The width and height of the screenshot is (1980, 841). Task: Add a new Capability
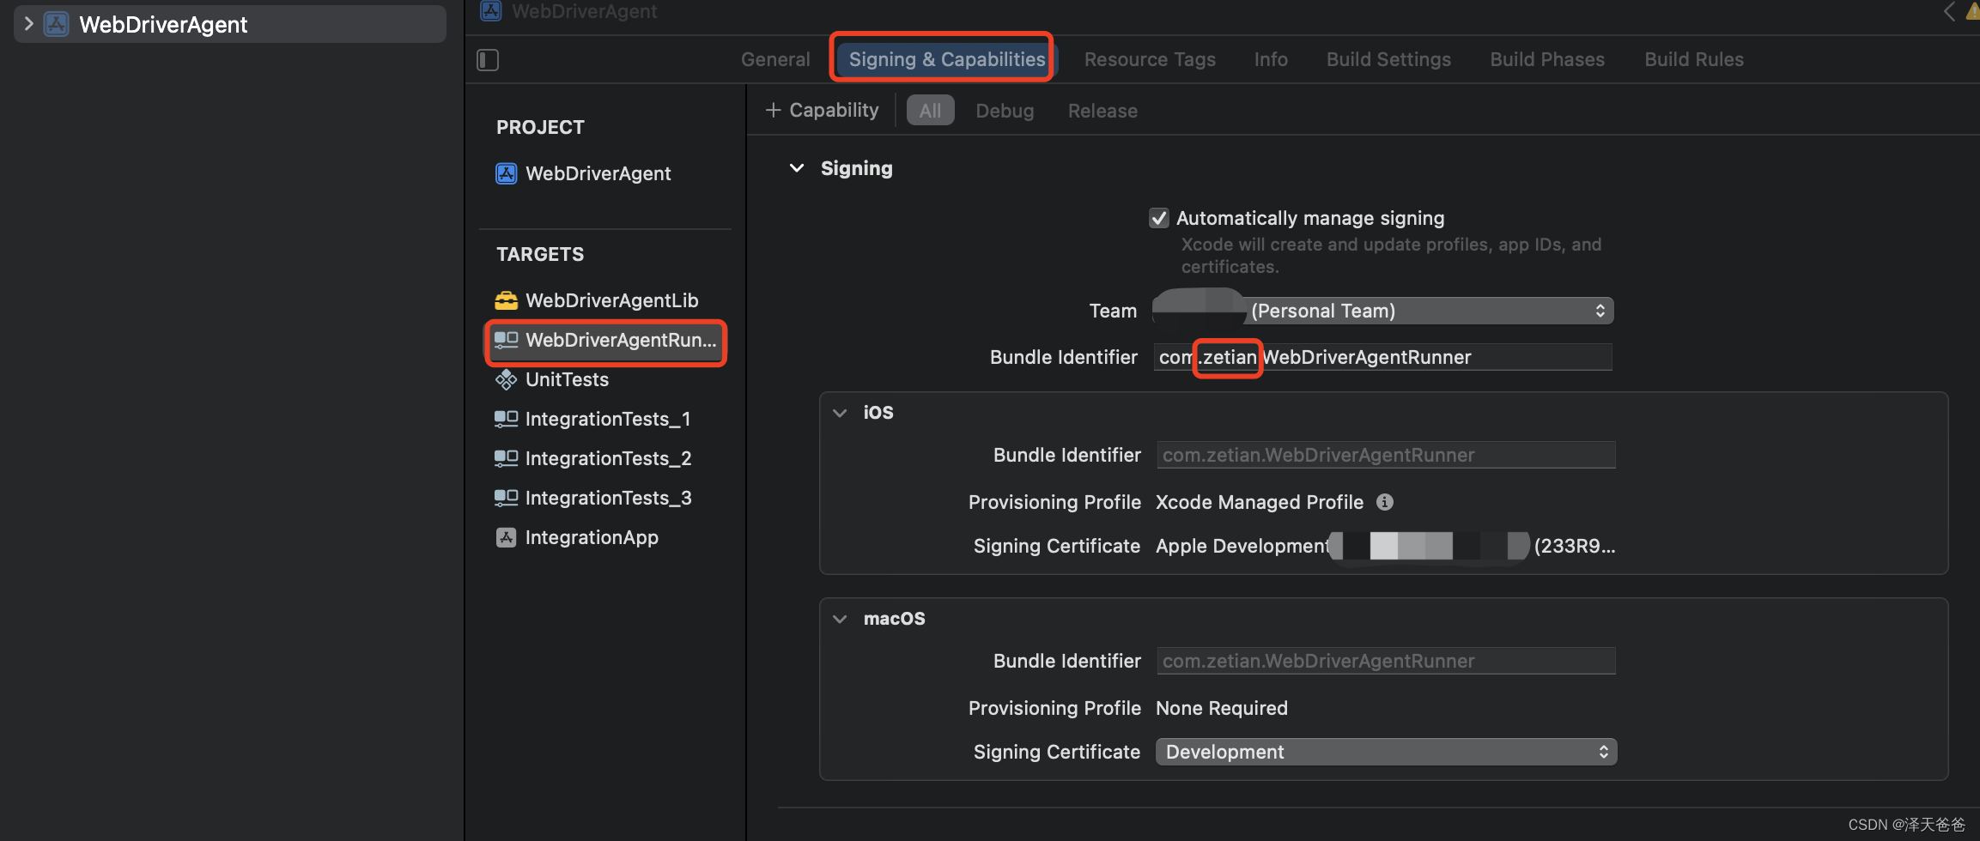point(822,110)
